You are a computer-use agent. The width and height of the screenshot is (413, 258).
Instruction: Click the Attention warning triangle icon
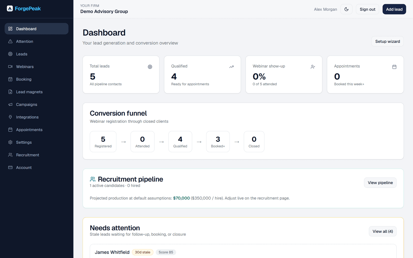pos(10,41)
